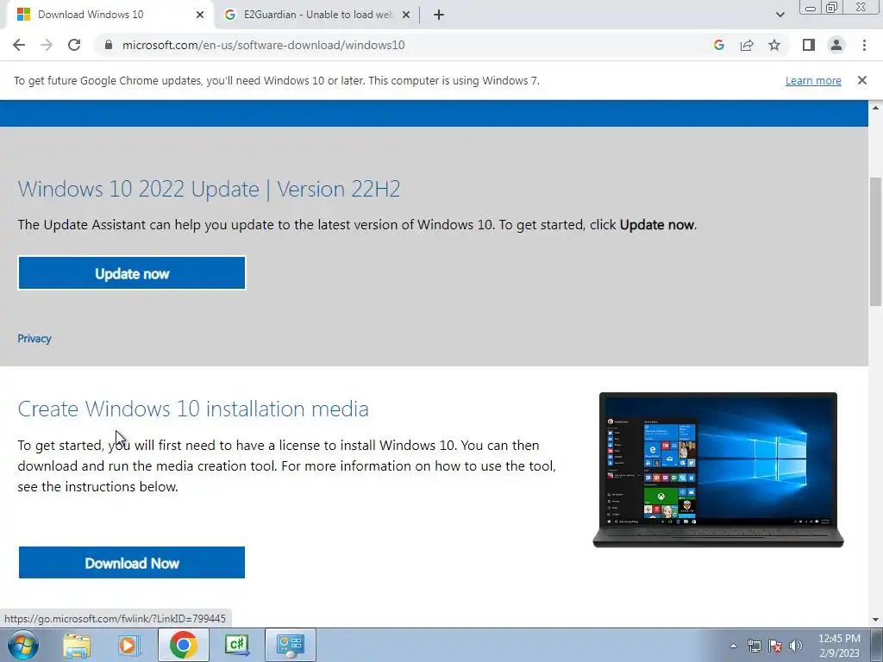The image size is (883, 662).
Task: Open Chrome three-dot menu
Action: (x=864, y=45)
